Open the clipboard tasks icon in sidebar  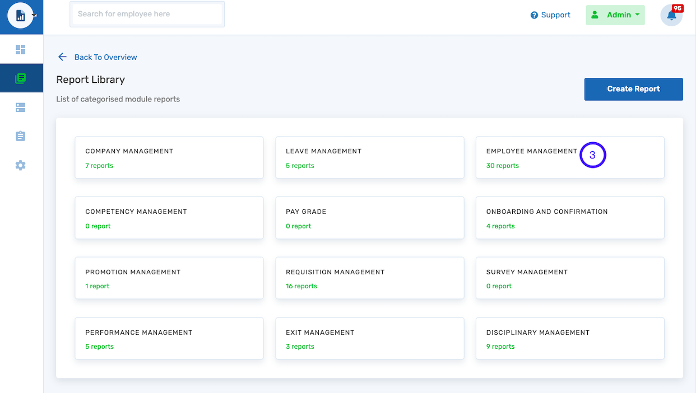click(x=21, y=136)
